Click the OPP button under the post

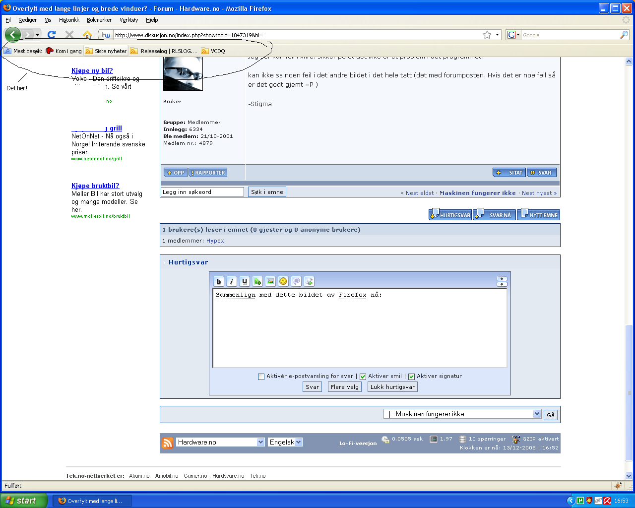pyautogui.click(x=176, y=173)
